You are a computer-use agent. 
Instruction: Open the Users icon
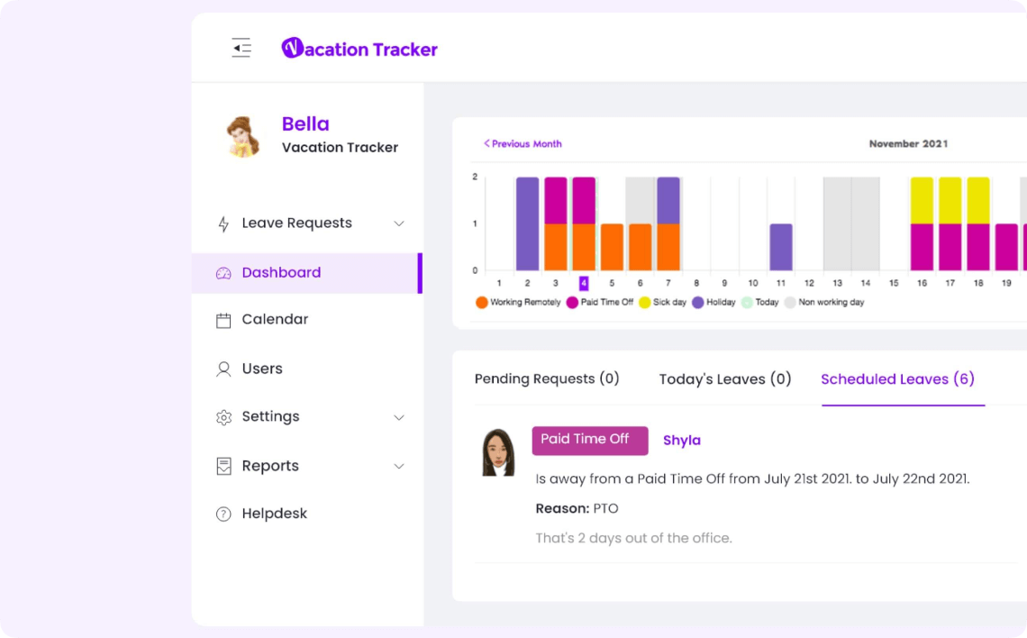[223, 369]
